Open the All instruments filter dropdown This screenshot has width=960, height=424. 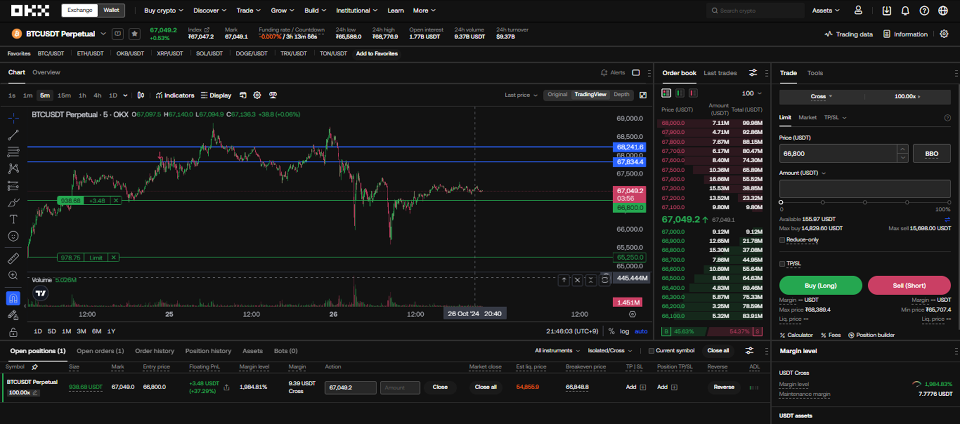(557, 351)
